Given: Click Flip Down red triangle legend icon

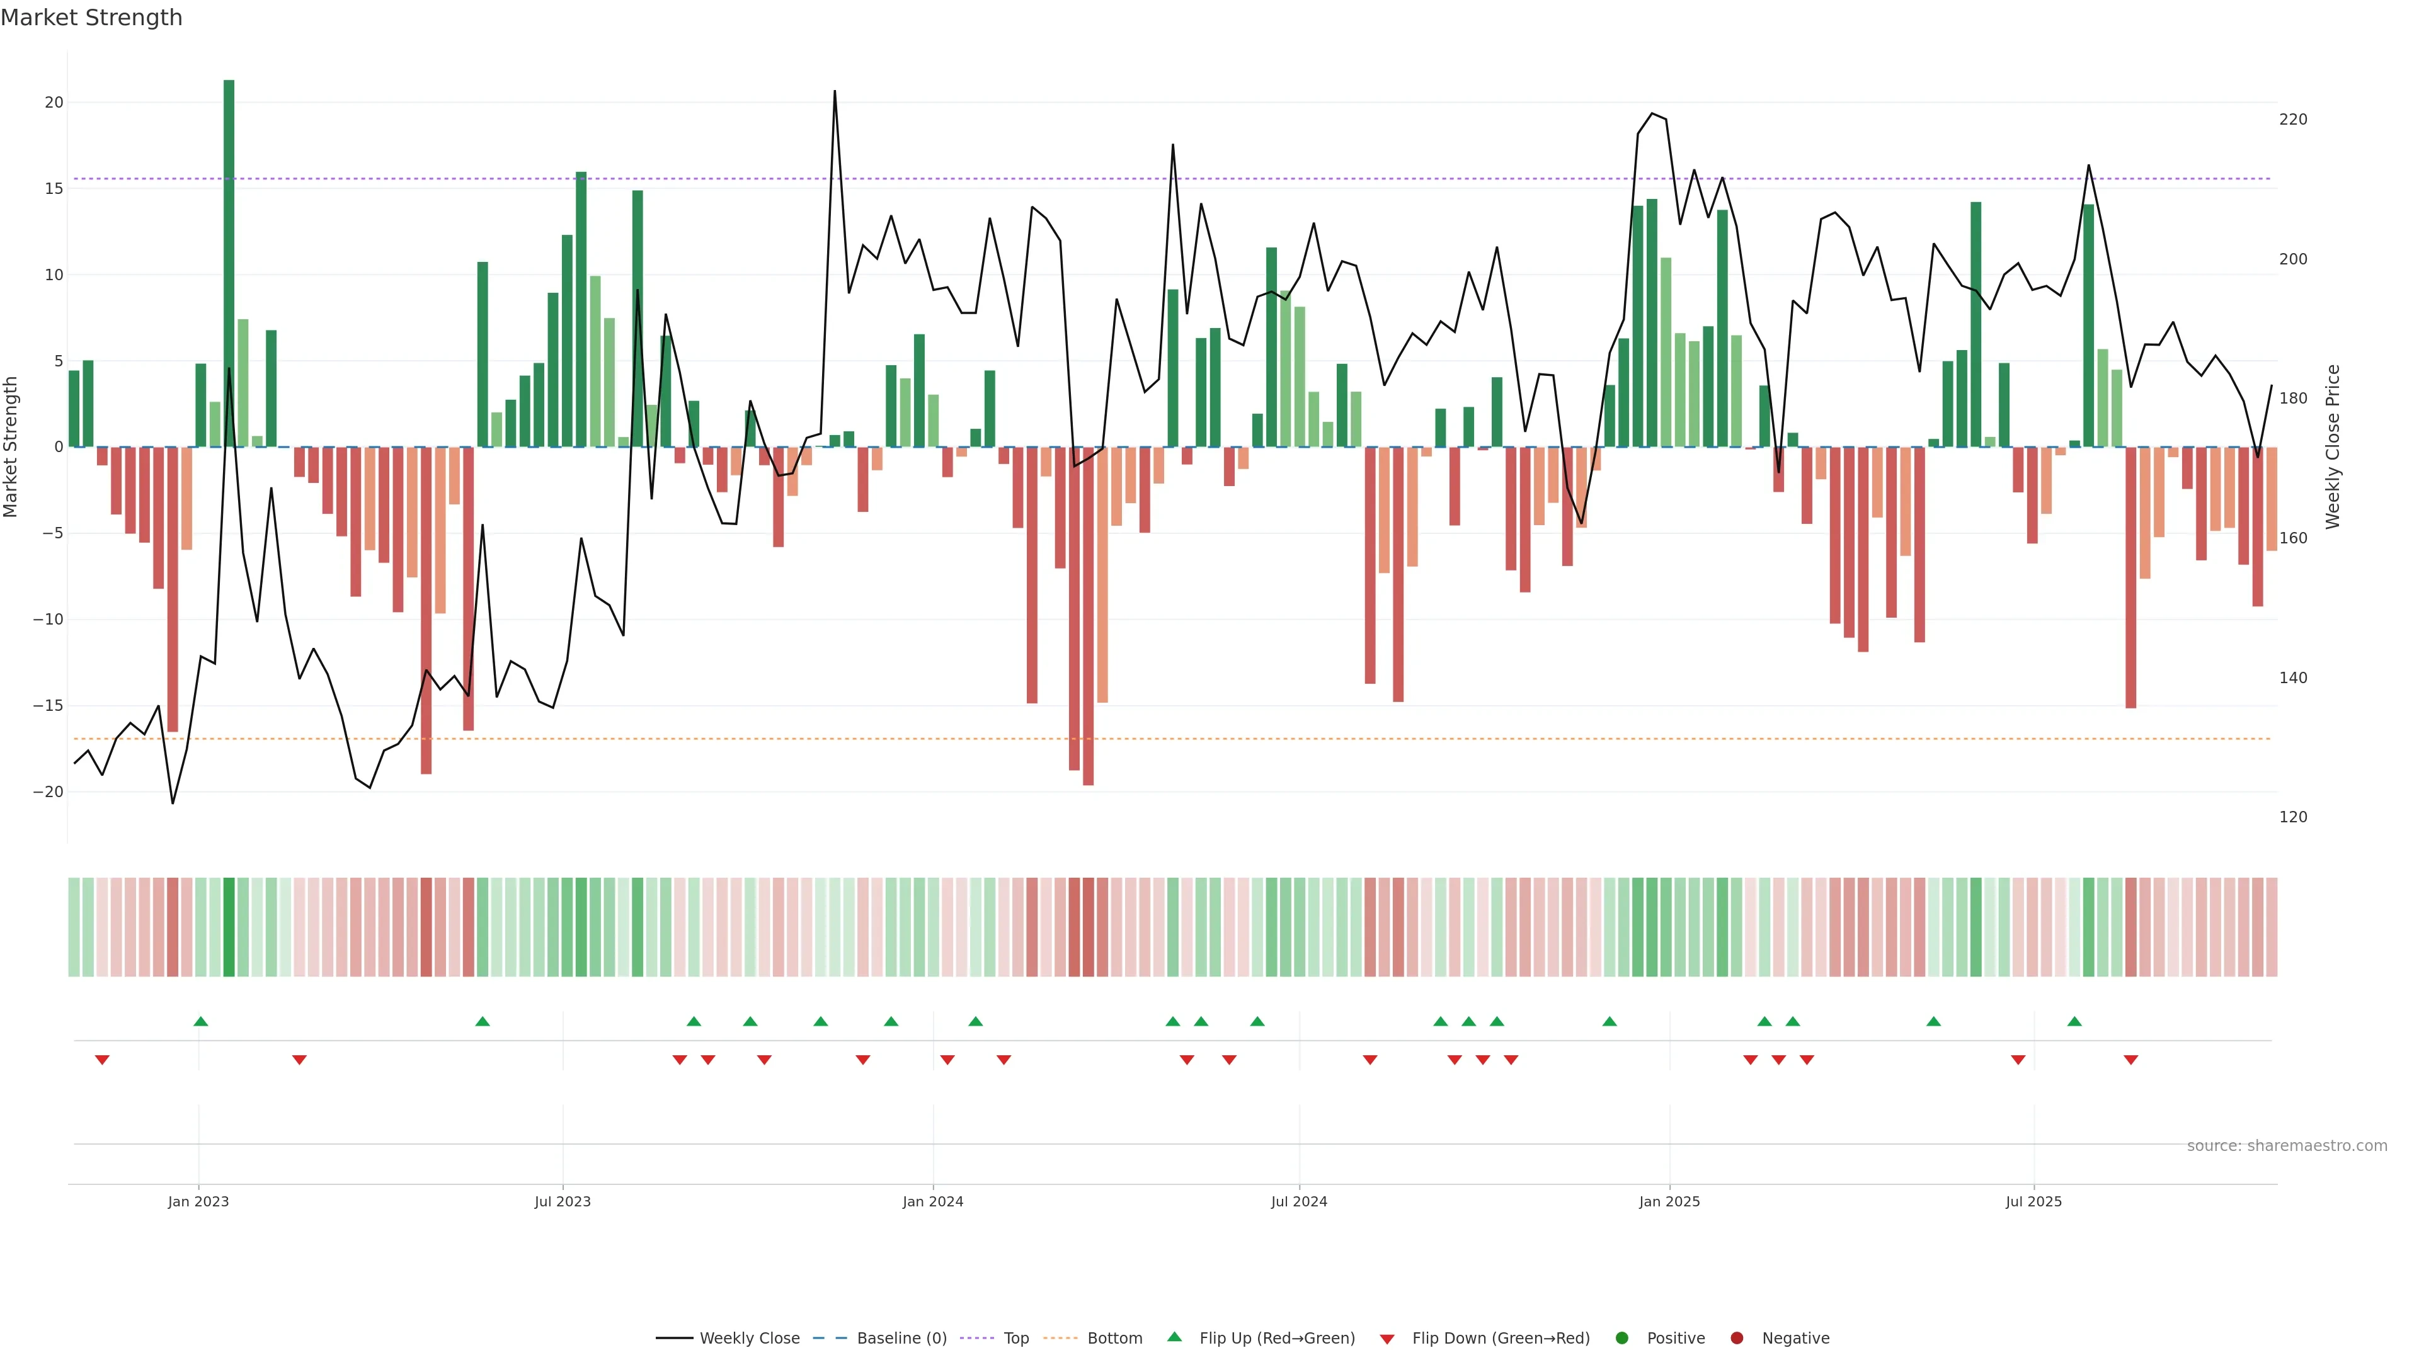Looking at the screenshot, I should point(1387,1339).
